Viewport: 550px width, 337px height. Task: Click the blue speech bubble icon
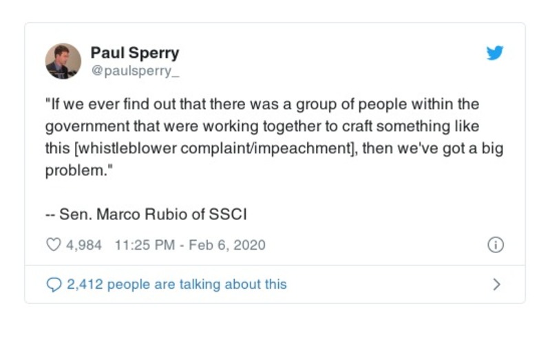click(54, 284)
